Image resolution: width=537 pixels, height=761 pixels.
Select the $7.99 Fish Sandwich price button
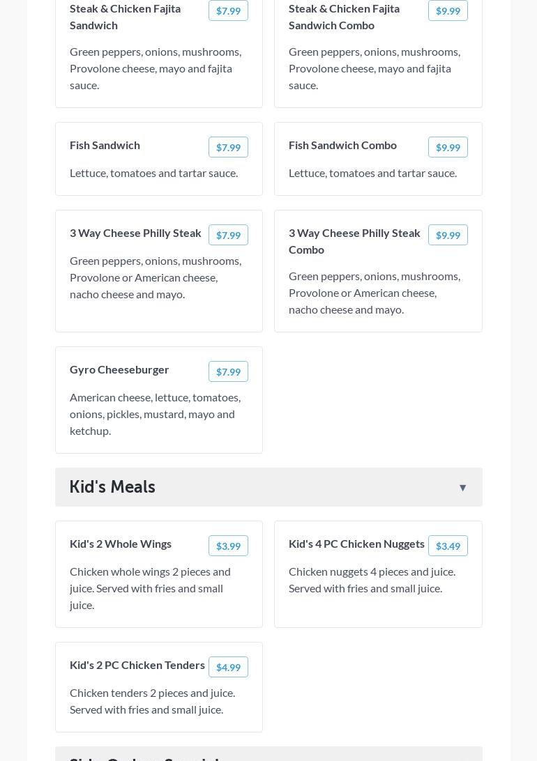[228, 147]
